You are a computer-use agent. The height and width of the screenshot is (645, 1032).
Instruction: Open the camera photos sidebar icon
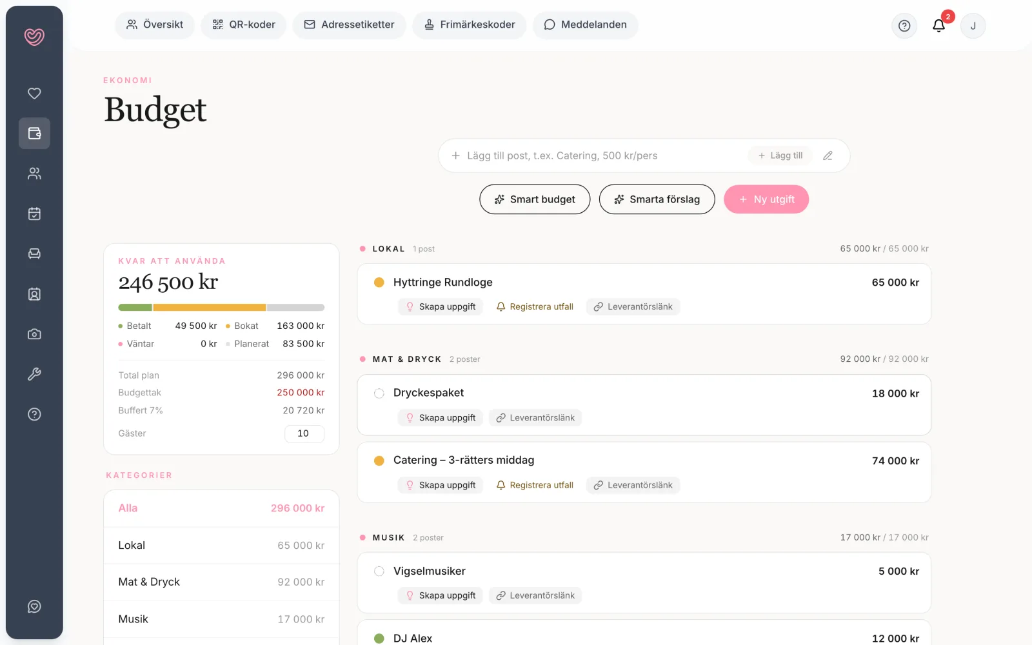pyautogui.click(x=34, y=334)
